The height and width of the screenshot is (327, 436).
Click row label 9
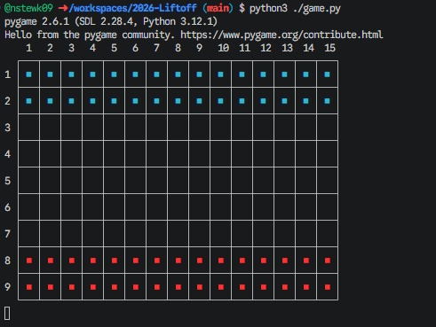pyautogui.click(x=8, y=287)
